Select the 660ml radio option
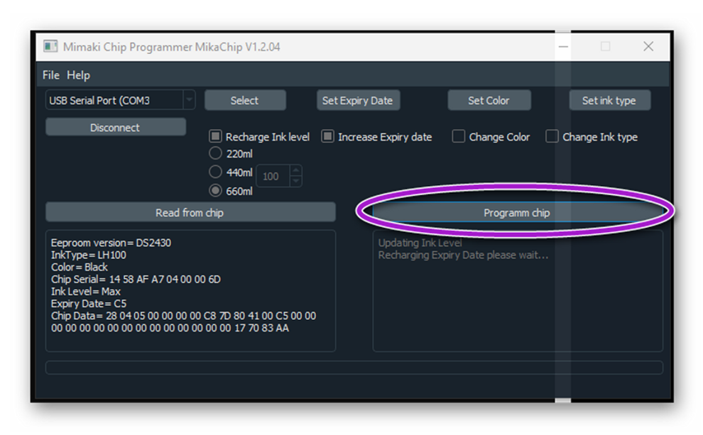 pos(216,190)
